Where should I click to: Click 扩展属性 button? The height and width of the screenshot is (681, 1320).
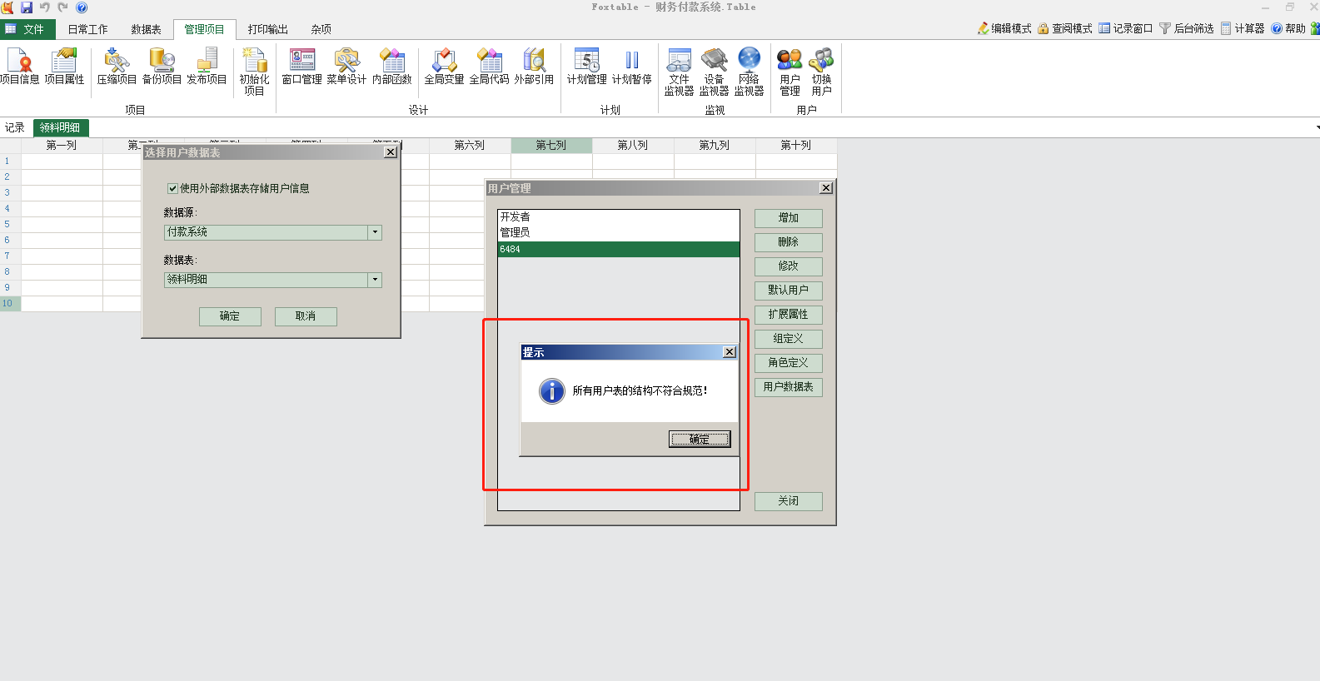789,315
